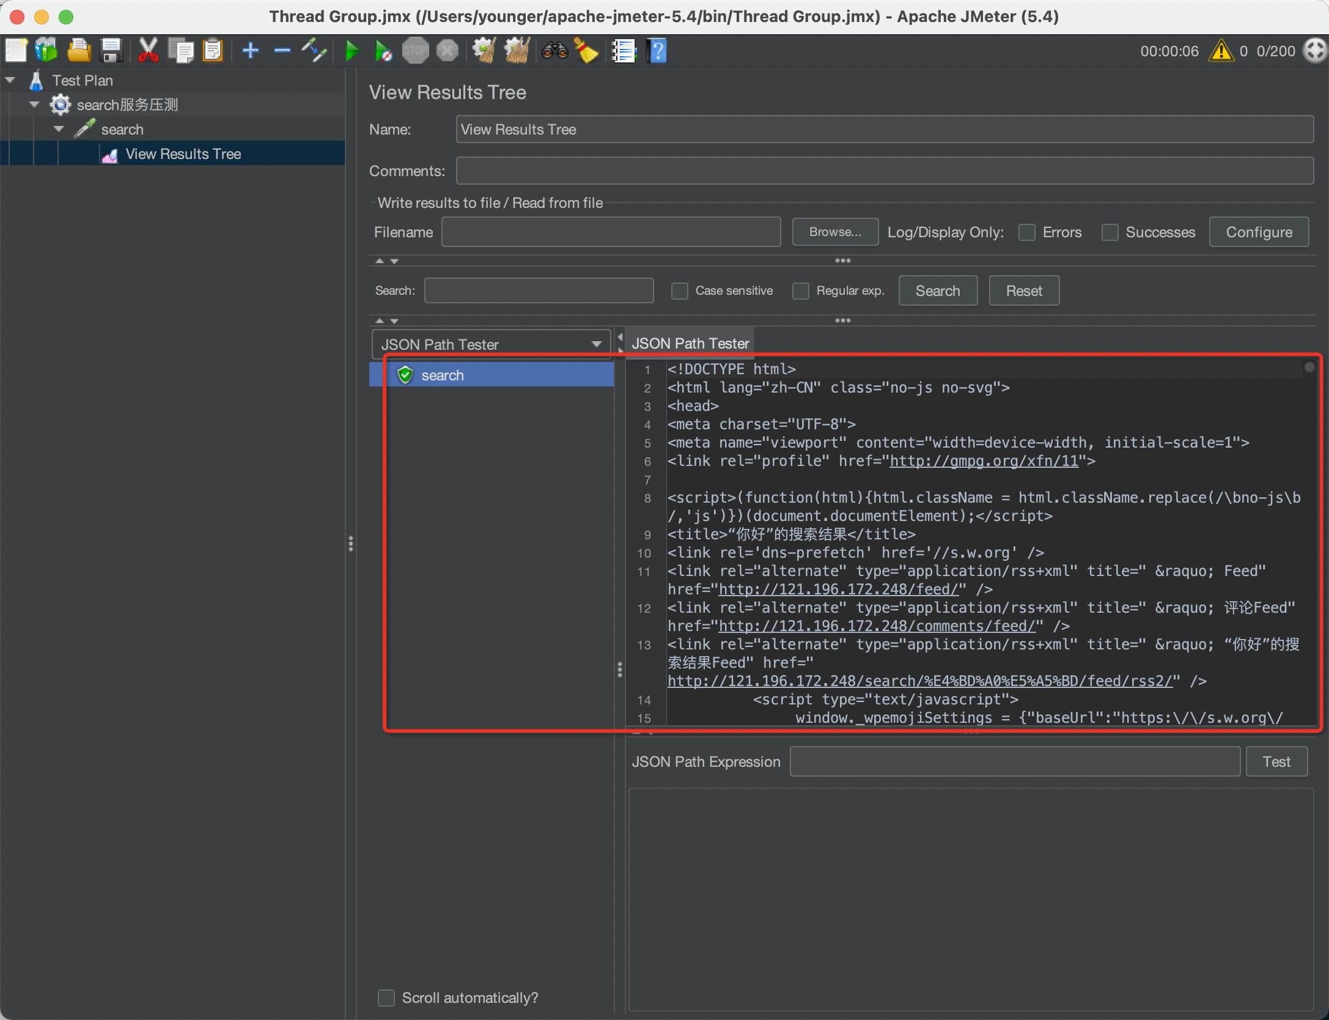
Task: Tick the Case sensitive checkbox
Action: 680,290
